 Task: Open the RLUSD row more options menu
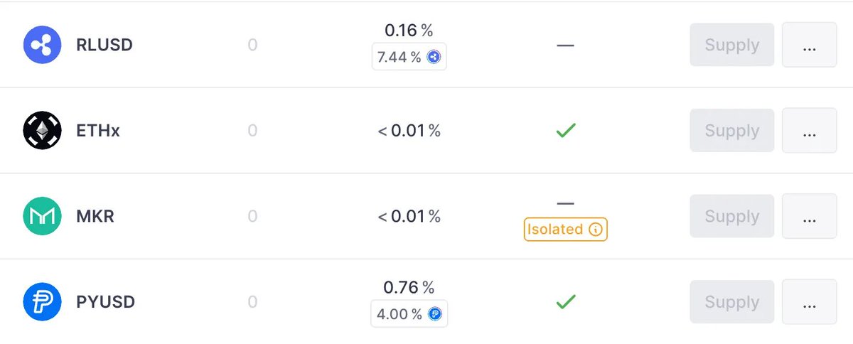click(x=809, y=45)
